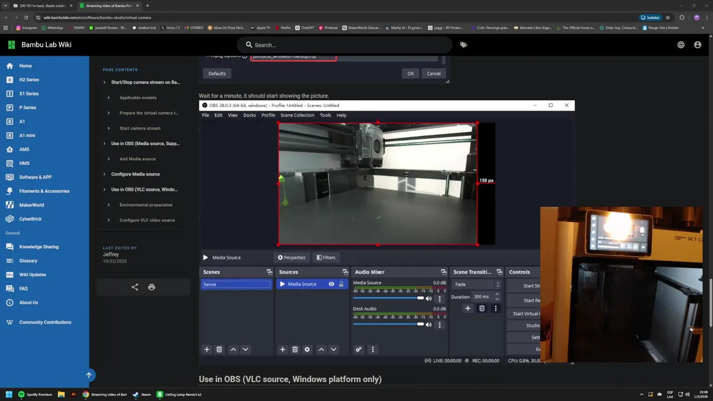Open the user account icon in wiki header
This screenshot has height=401, width=713.
pos(697,45)
